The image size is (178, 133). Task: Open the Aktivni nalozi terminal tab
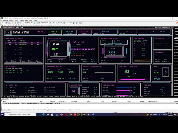[6, 110]
